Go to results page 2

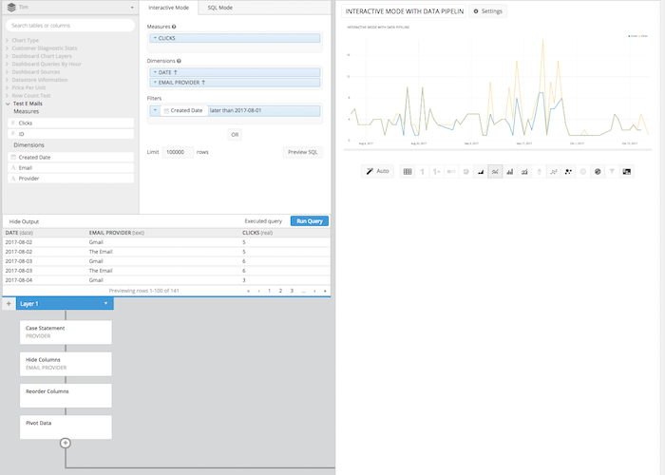280,291
